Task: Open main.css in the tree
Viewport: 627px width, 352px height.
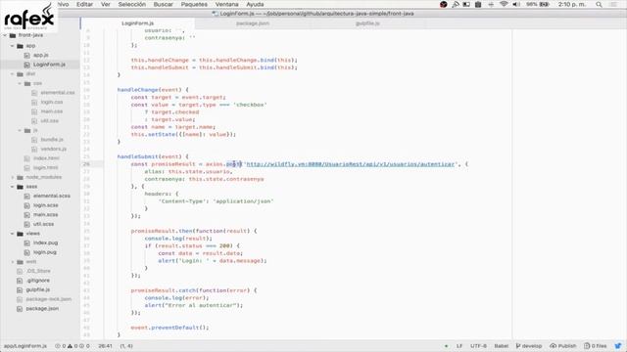Action: pos(52,111)
